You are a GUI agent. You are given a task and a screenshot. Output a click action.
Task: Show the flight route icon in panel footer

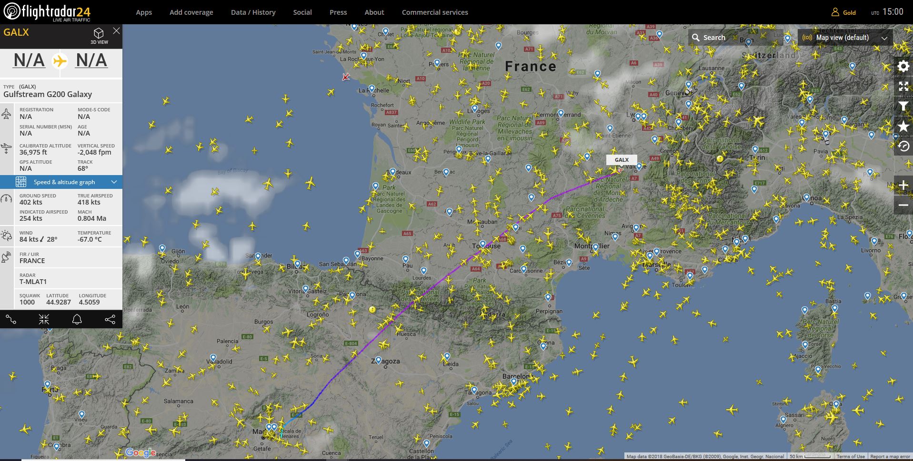click(11, 319)
